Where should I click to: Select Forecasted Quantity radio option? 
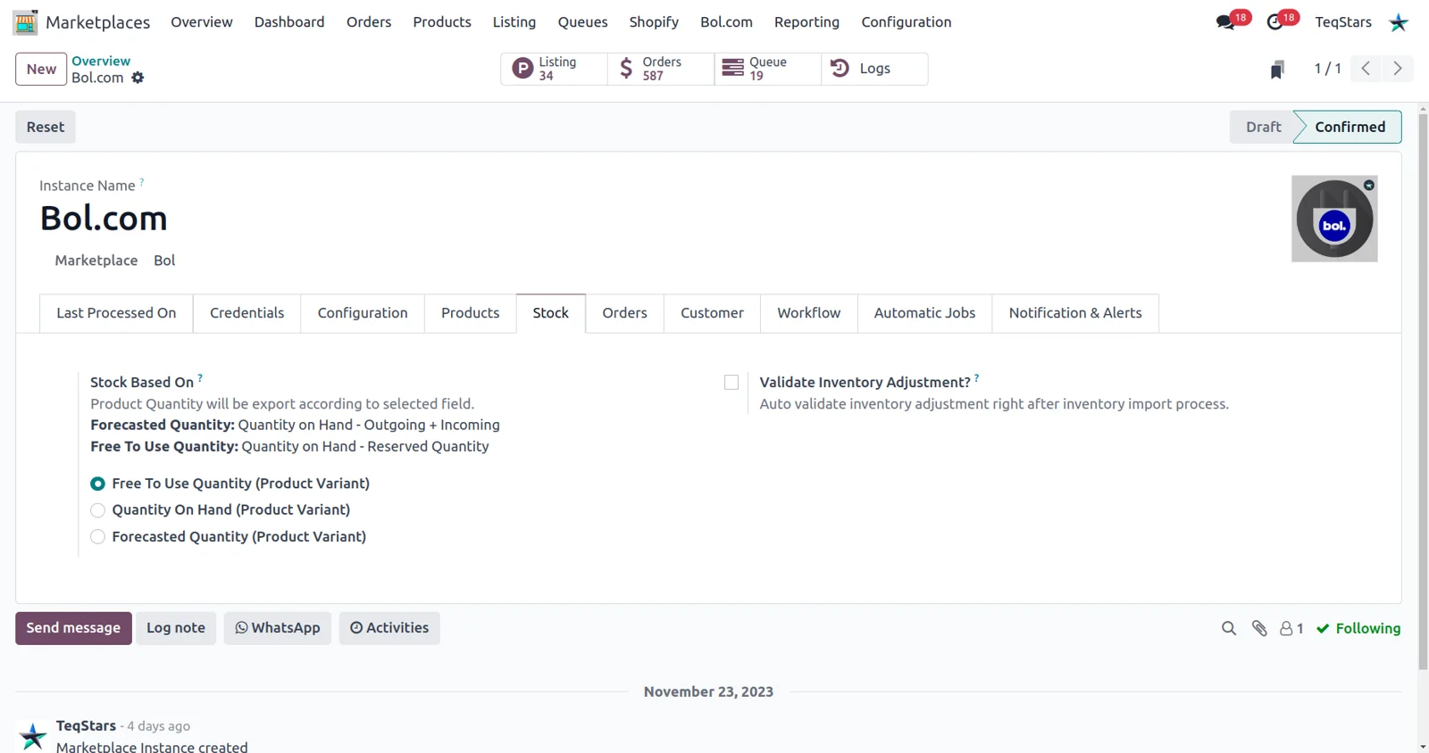pyautogui.click(x=98, y=537)
